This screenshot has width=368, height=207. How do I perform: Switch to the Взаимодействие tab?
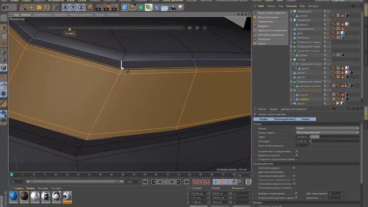(x=285, y=119)
